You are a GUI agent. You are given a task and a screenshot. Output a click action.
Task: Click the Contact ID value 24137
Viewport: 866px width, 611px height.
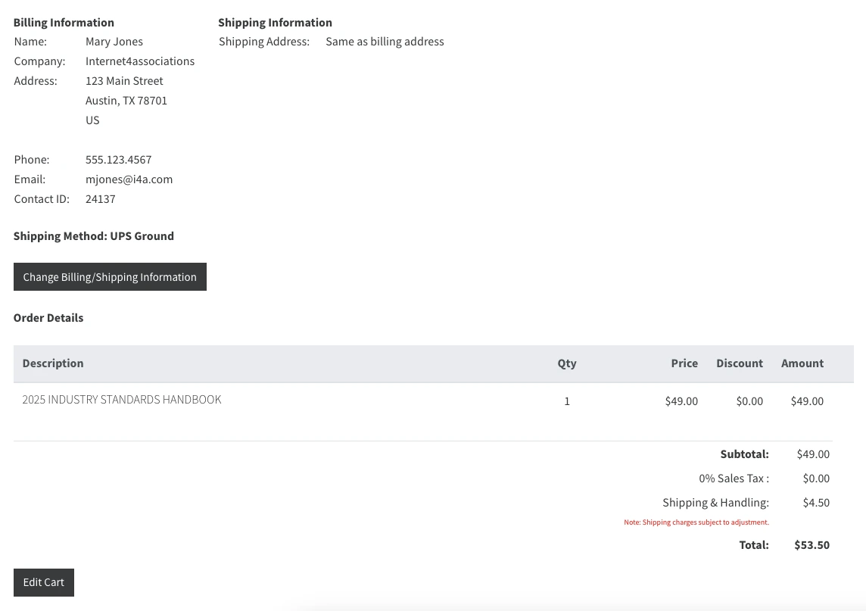[x=100, y=198]
